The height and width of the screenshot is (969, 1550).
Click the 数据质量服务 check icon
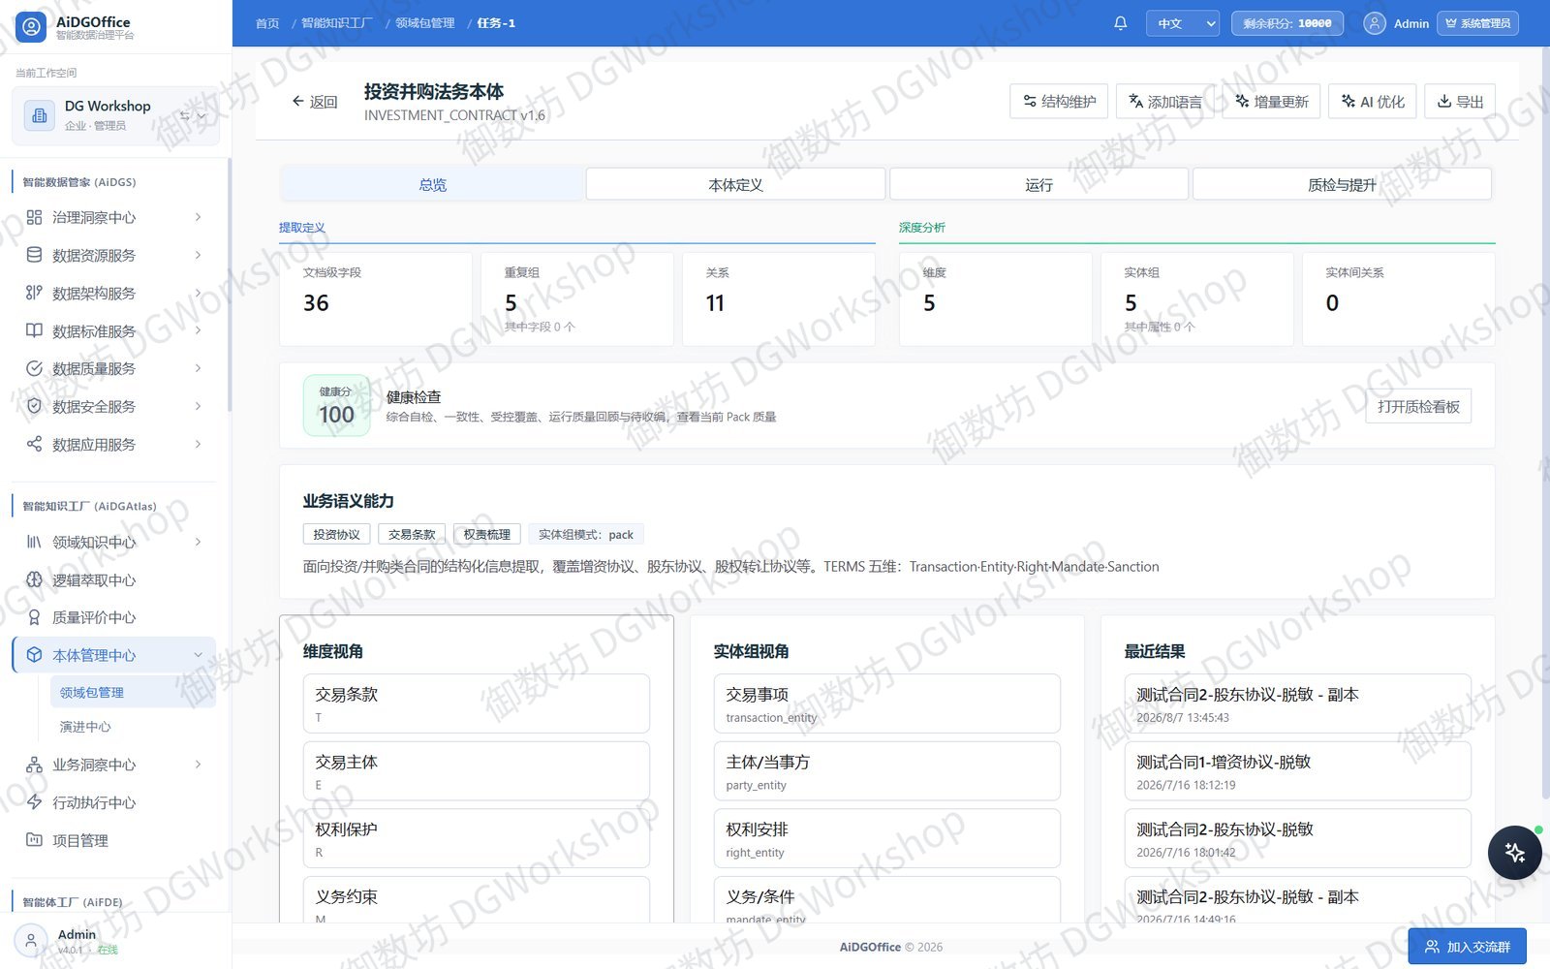[34, 368]
